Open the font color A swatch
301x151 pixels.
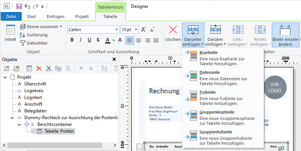pos(107,40)
